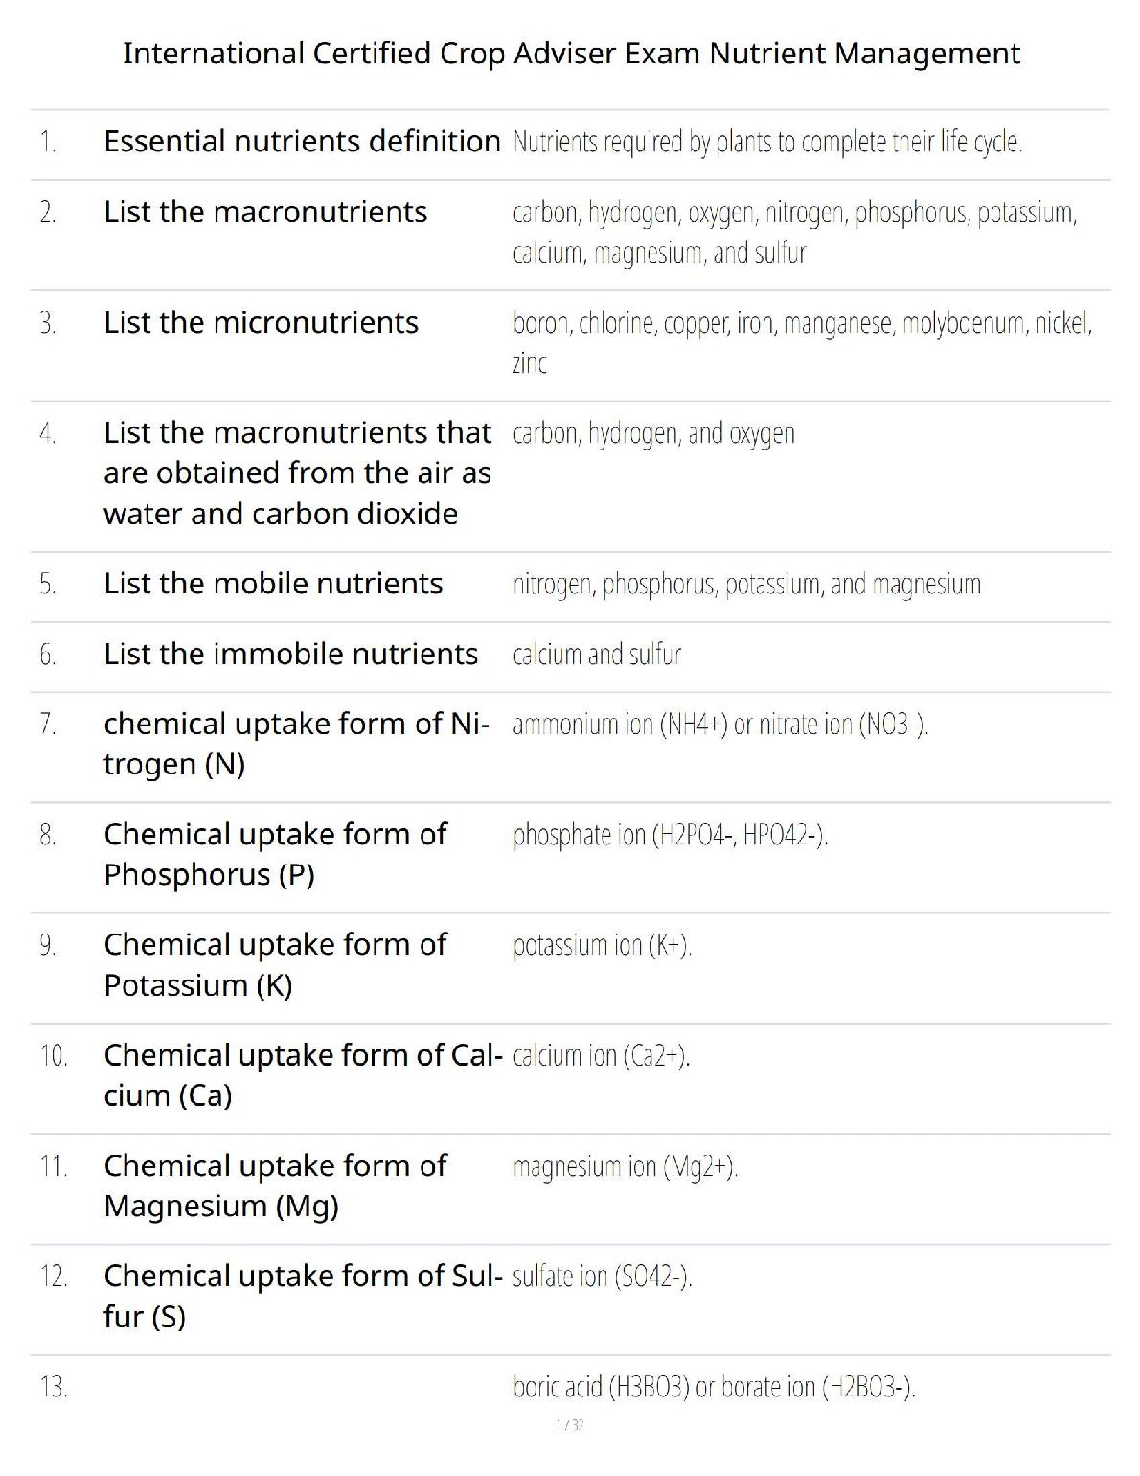Click the answer "carbon, hydrogen, and oxygen"
This screenshot has height=1476, width=1140.
(x=653, y=434)
